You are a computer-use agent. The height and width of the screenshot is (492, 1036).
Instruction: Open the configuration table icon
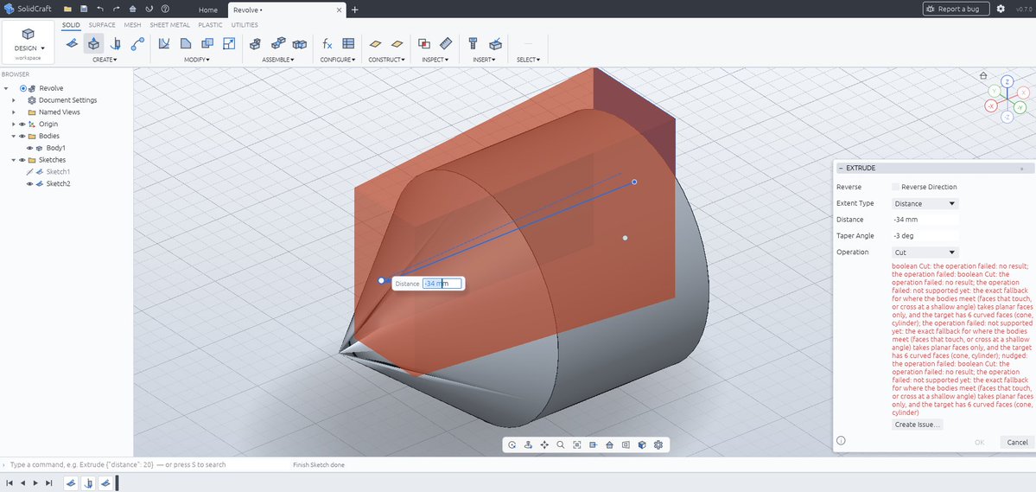[x=348, y=43]
